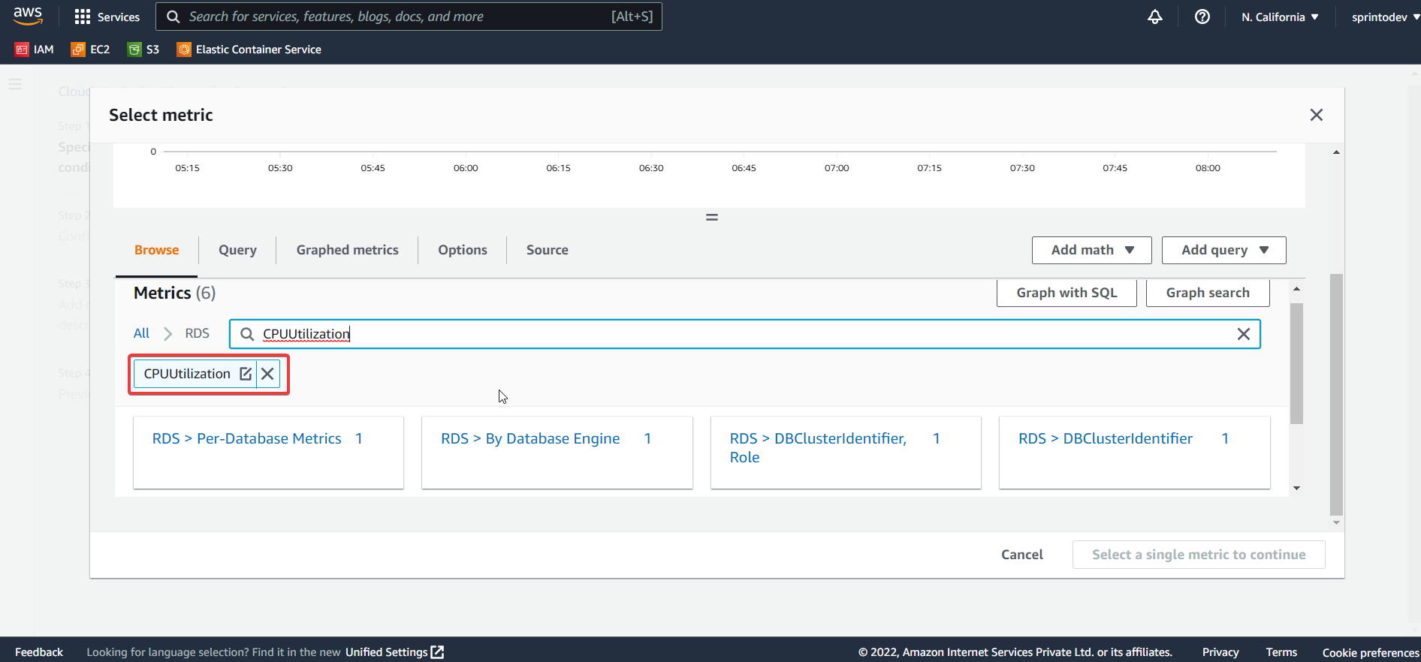Viewport: 1421px width, 662px height.
Task: Expand the N. California region dropdown
Action: click(1280, 17)
